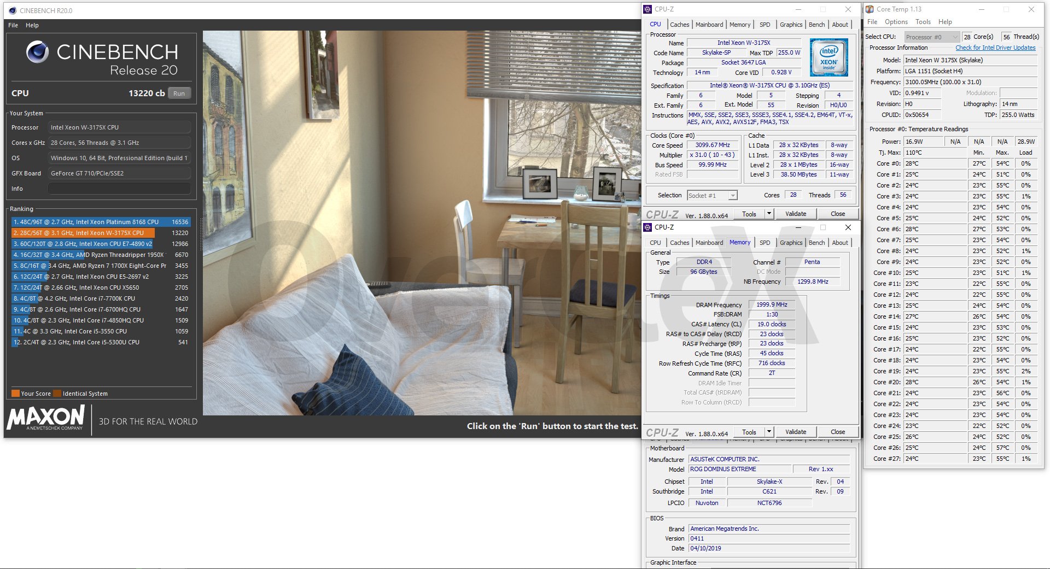Click Validate in Memory CPU-Z window

796,432
